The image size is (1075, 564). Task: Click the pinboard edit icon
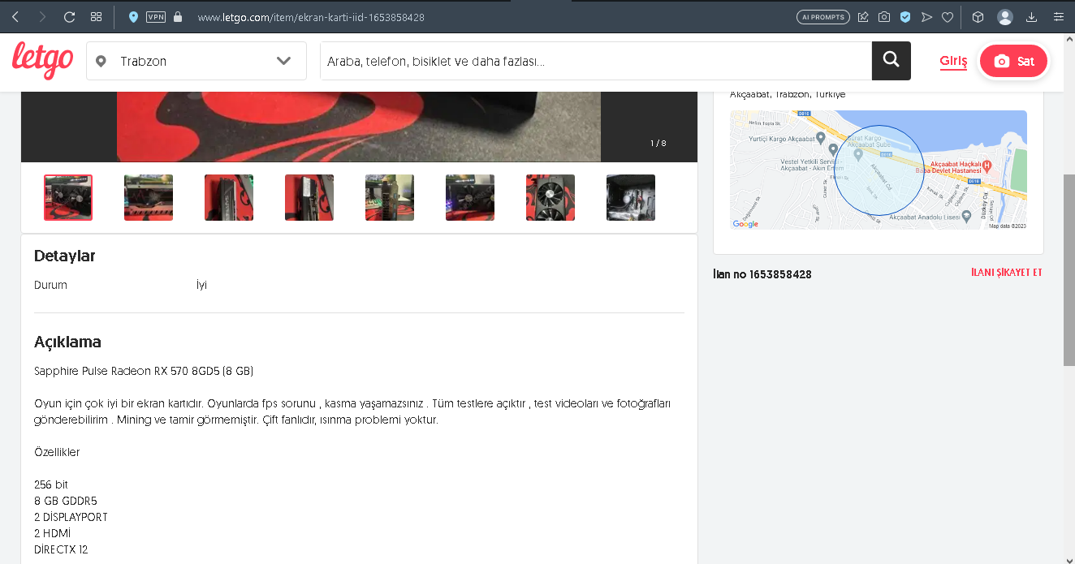(x=863, y=17)
